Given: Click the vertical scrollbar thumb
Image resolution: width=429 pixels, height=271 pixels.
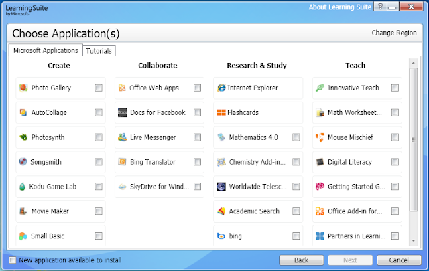Looking at the screenshot, I should click(x=413, y=141).
